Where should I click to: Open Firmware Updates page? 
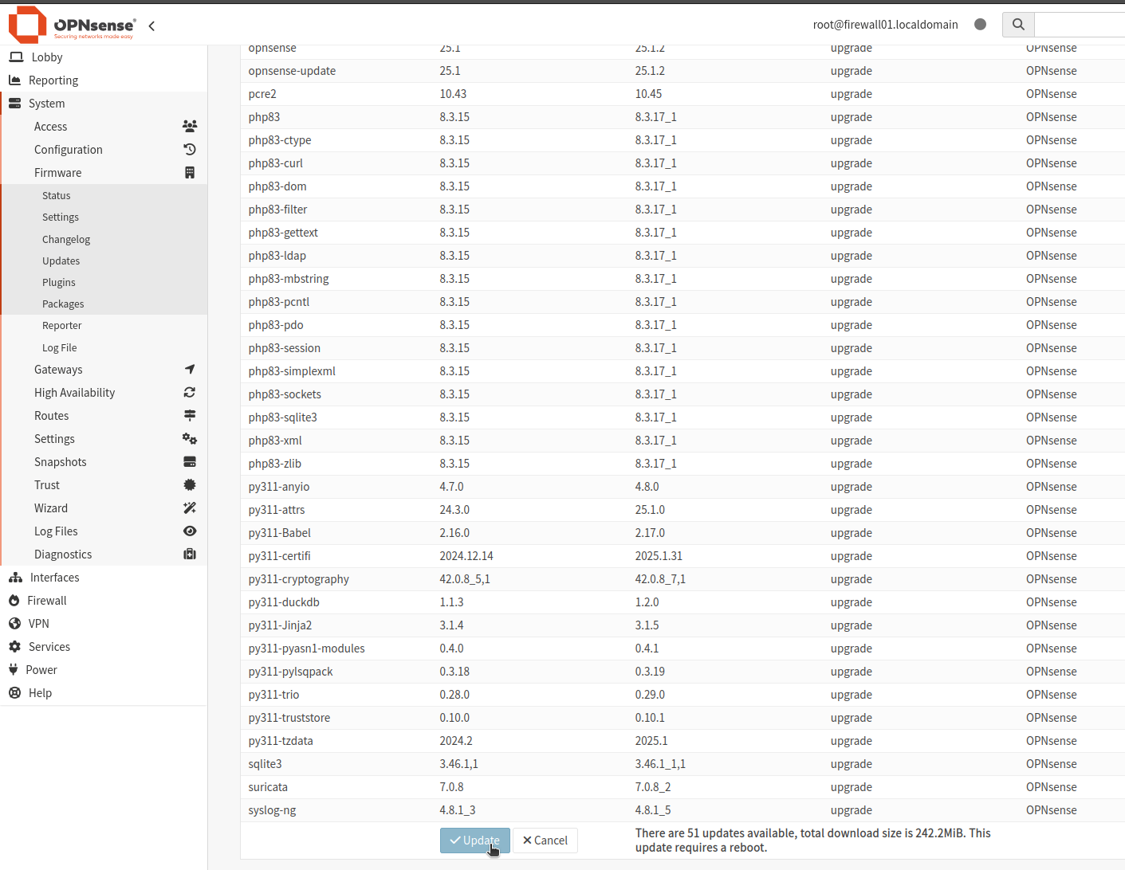pyautogui.click(x=61, y=261)
